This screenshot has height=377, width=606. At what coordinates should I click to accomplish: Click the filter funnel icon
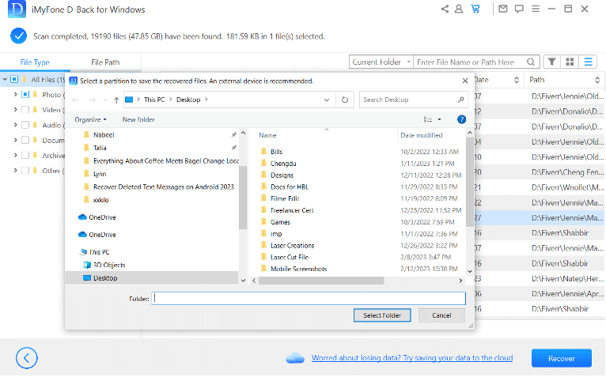tap(552, 62)
